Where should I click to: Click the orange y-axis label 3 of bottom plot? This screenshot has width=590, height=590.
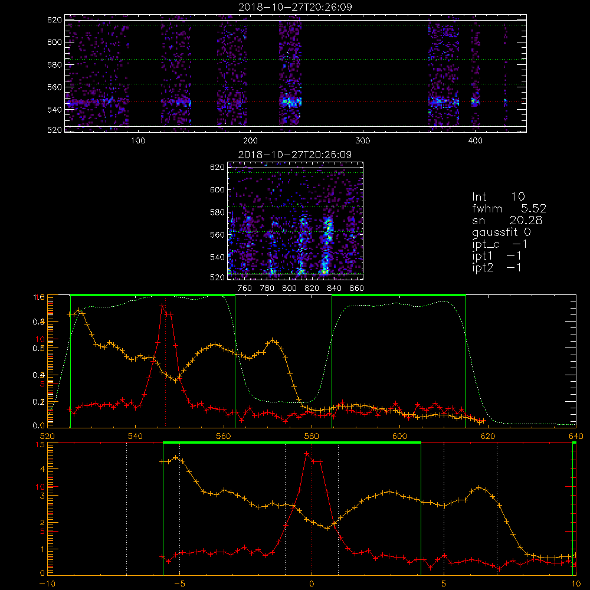[42, 496]
